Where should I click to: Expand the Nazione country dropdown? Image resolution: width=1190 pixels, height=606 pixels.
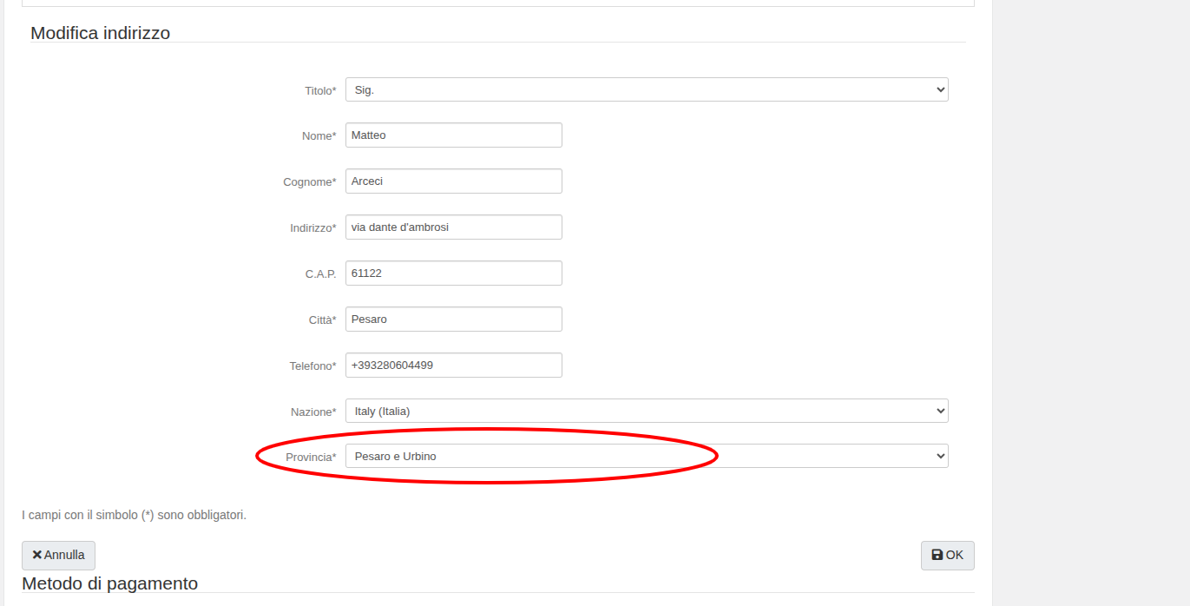pos(646,411)
